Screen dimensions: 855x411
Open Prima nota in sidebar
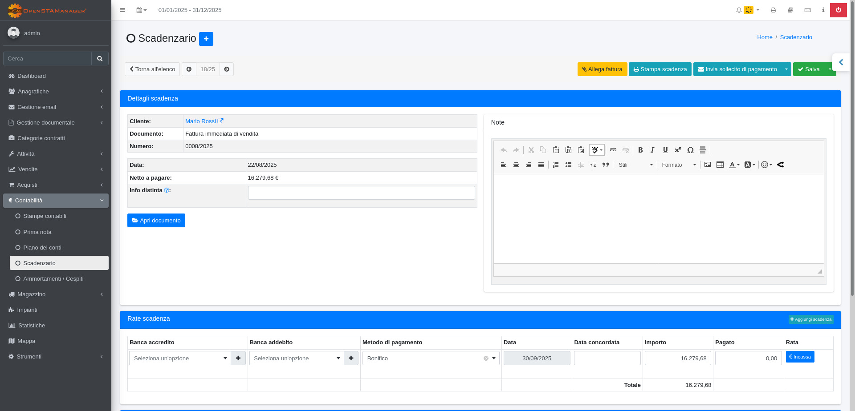59,232
